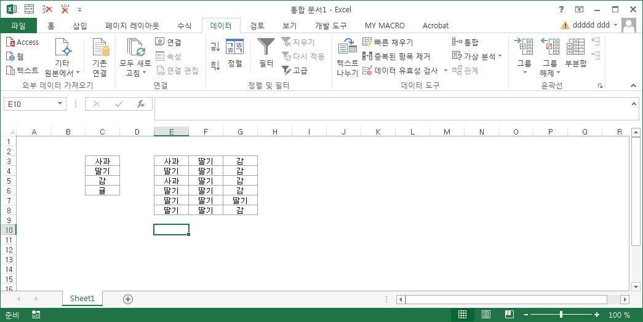Select cell E3 containing 사과
This screenshot has width=643, height=322.
[x=172, y=161]
